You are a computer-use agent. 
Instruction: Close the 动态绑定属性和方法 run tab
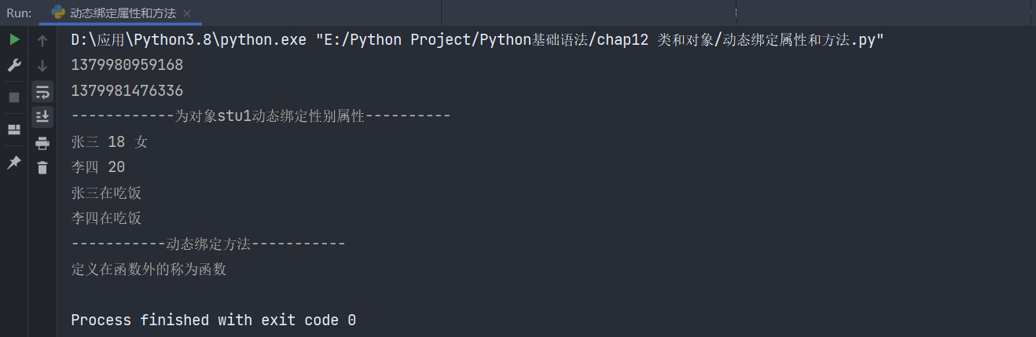[x=187, y=13]
